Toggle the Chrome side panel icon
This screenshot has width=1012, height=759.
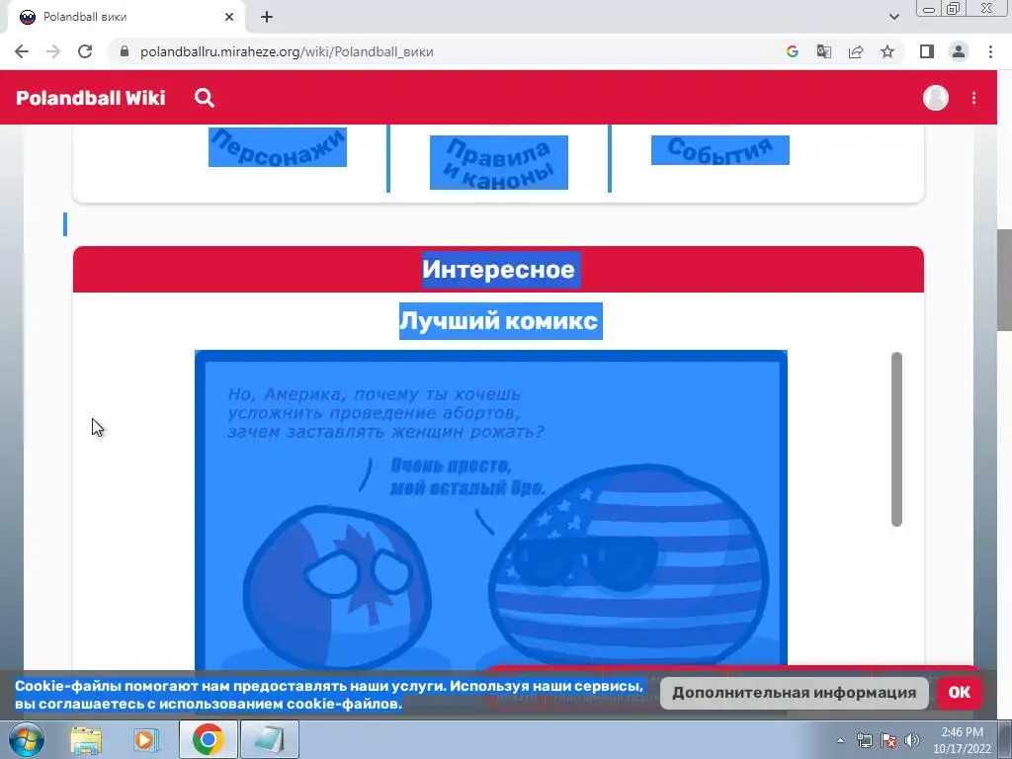[x=927, y=51]
